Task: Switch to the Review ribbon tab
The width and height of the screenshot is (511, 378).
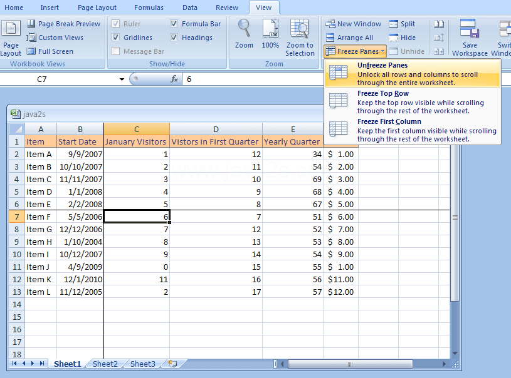Action: [226, 8]
